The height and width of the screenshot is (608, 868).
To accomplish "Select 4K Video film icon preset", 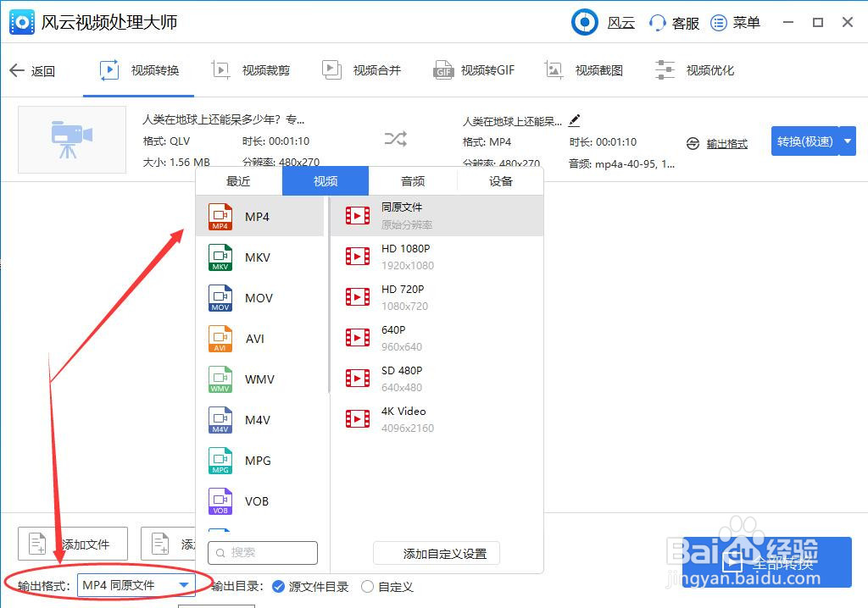I will (358, 419).
